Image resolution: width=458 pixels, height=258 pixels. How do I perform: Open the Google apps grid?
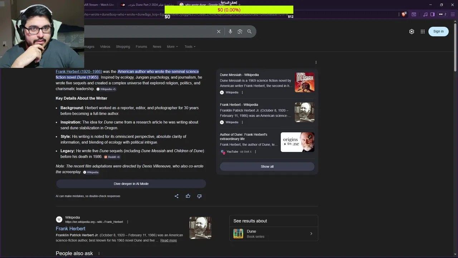click(423, 32)
